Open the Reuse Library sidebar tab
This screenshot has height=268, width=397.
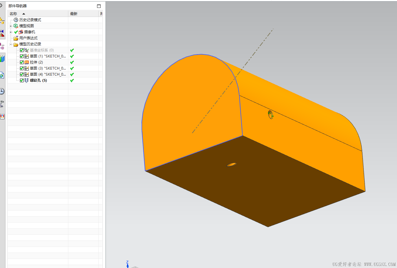tap(2, 59)
